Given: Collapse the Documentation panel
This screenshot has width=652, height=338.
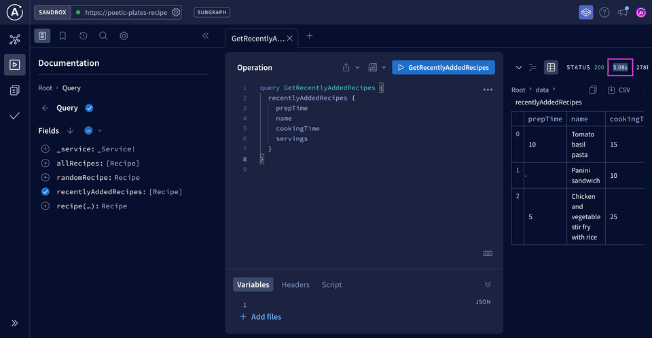Looking at the screenshot, I should click(205, 36).
